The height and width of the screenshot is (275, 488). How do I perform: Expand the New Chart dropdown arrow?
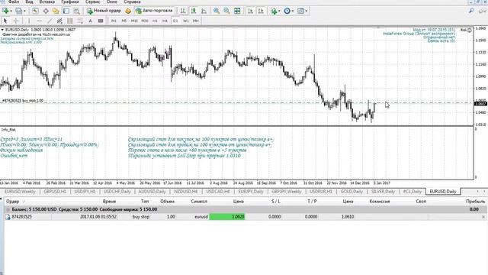tap(11, 11)
